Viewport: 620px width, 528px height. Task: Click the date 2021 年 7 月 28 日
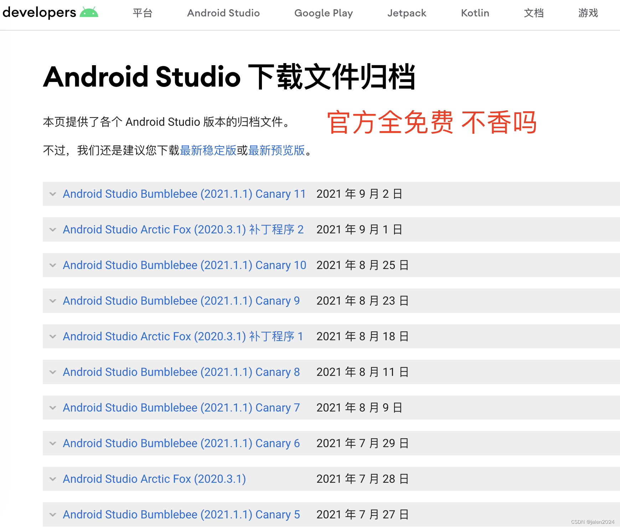(x=363, y=479)
